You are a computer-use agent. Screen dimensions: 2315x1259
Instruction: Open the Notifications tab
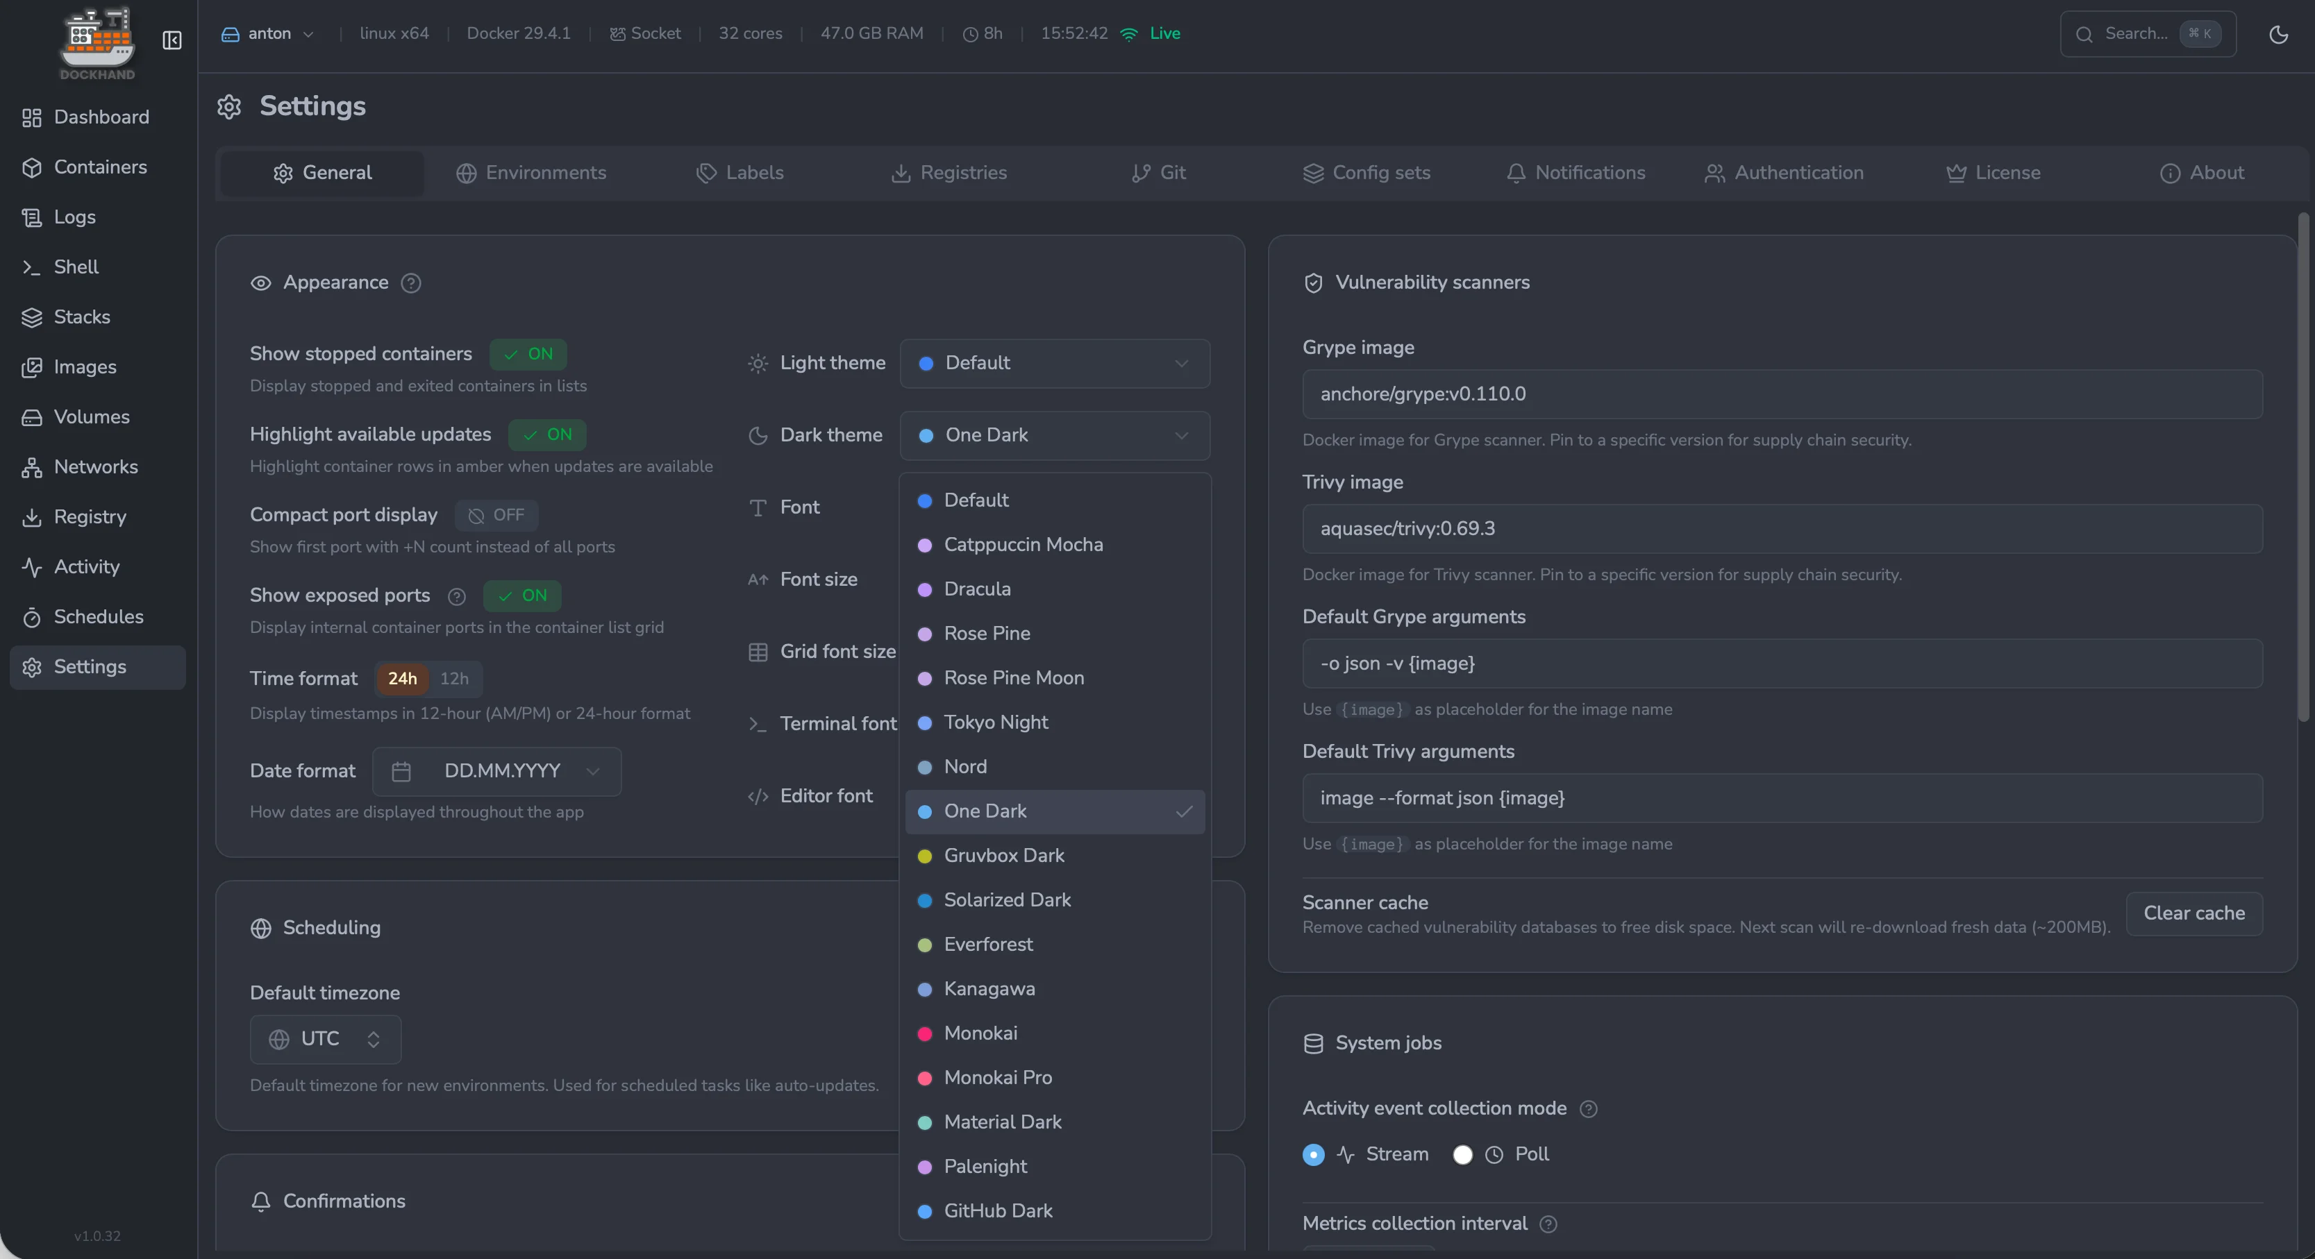(1576, 174)
